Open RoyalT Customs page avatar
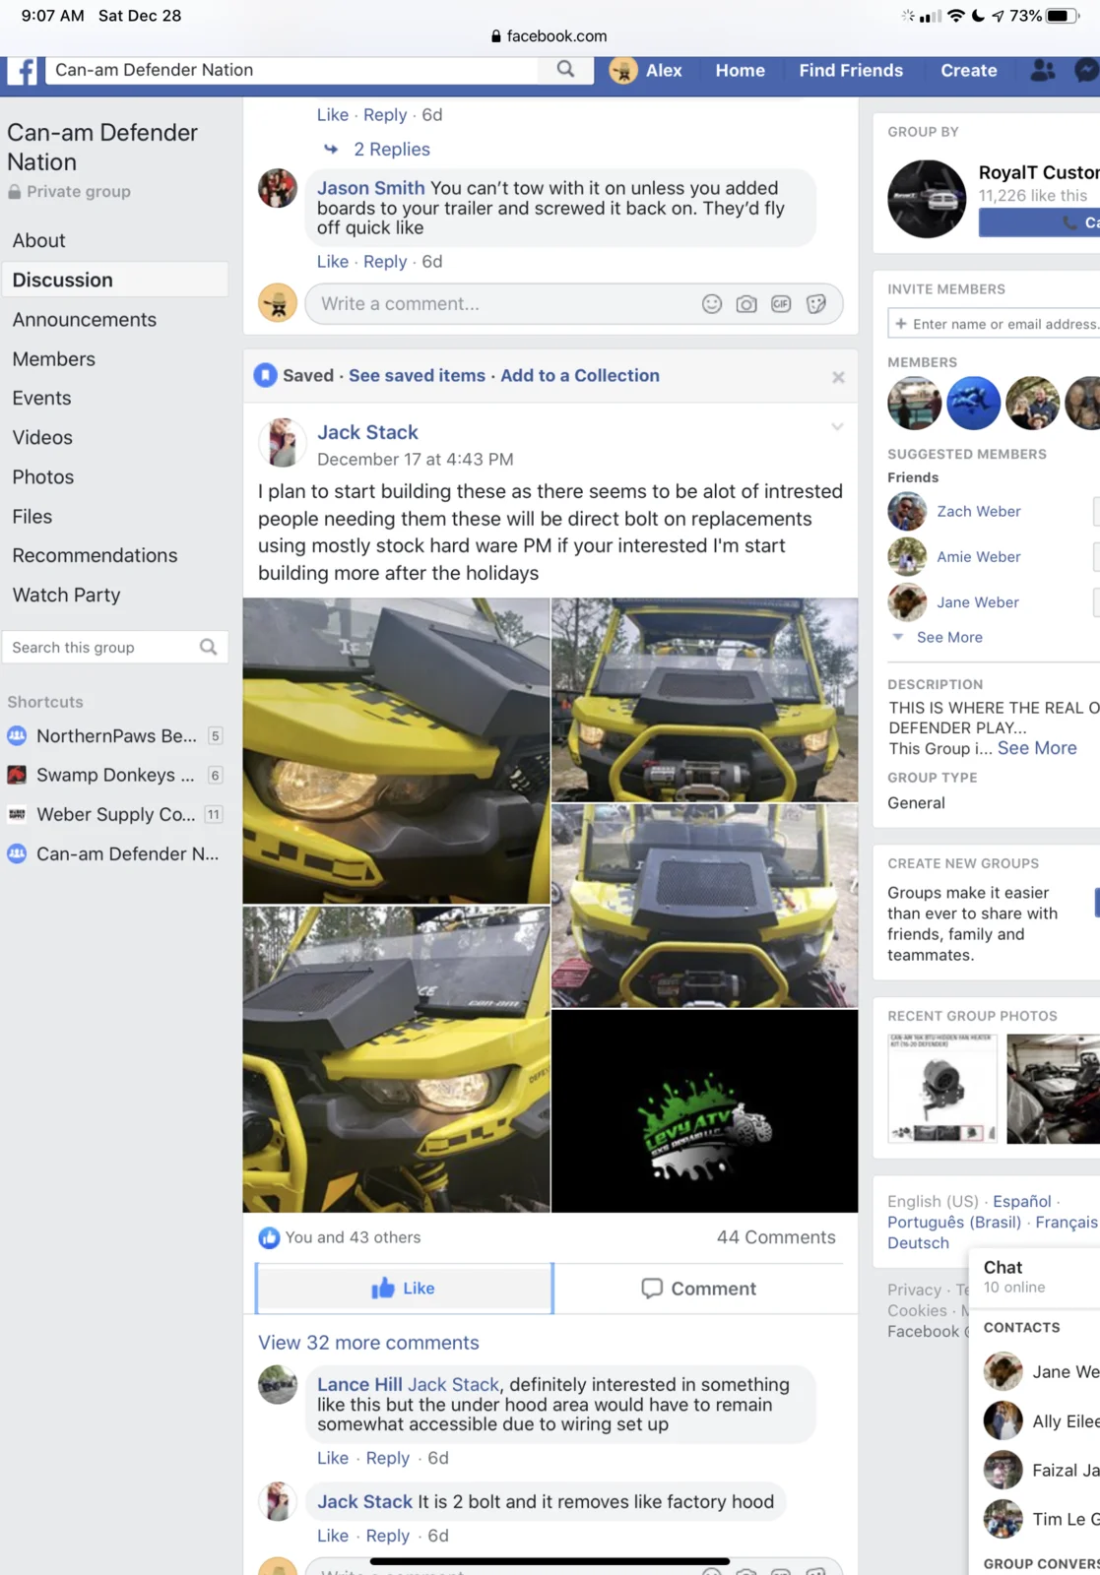 (927, 199)
